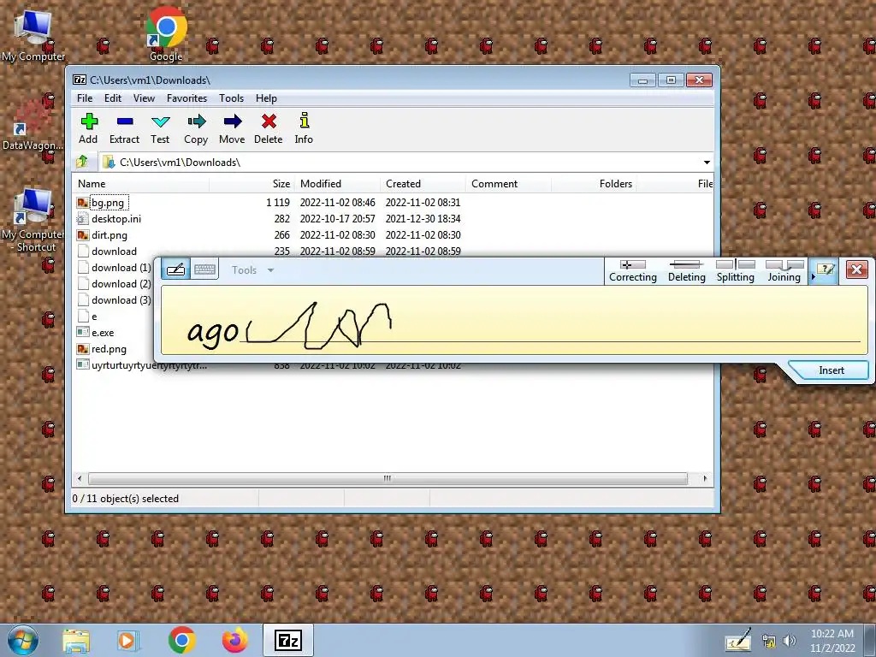Click the network tray icon
This screenshot has width=876, height=657.
click(769, 641)
